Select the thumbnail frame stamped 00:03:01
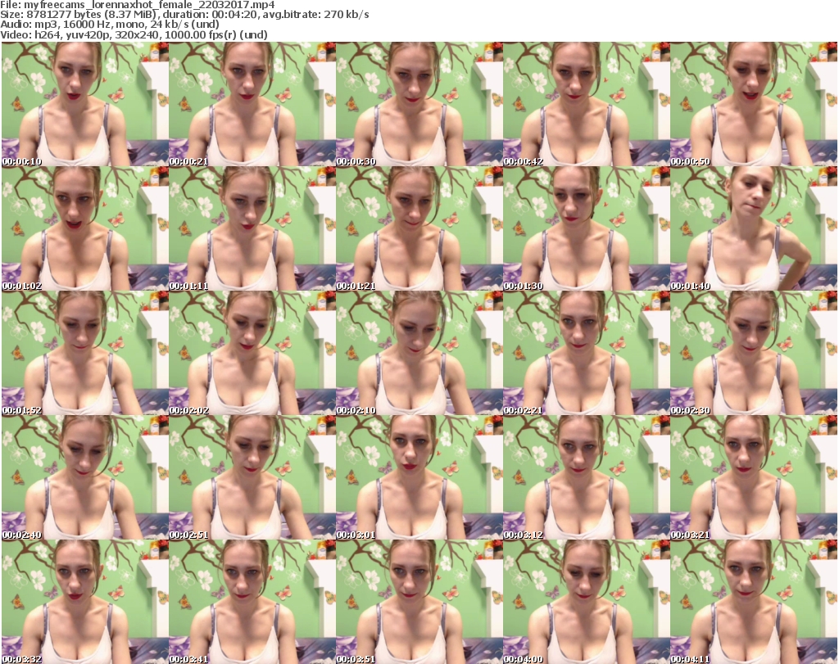Viewport: 839px width, 664px height. (419, 478)
